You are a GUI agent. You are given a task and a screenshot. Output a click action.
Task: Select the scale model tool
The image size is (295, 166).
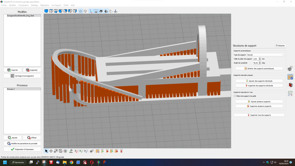tap(56, 151)
